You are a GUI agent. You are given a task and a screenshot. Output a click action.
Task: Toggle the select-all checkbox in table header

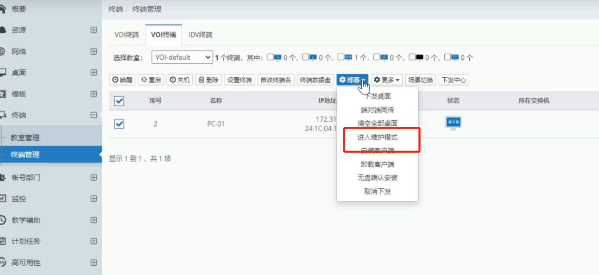[119, 101]
